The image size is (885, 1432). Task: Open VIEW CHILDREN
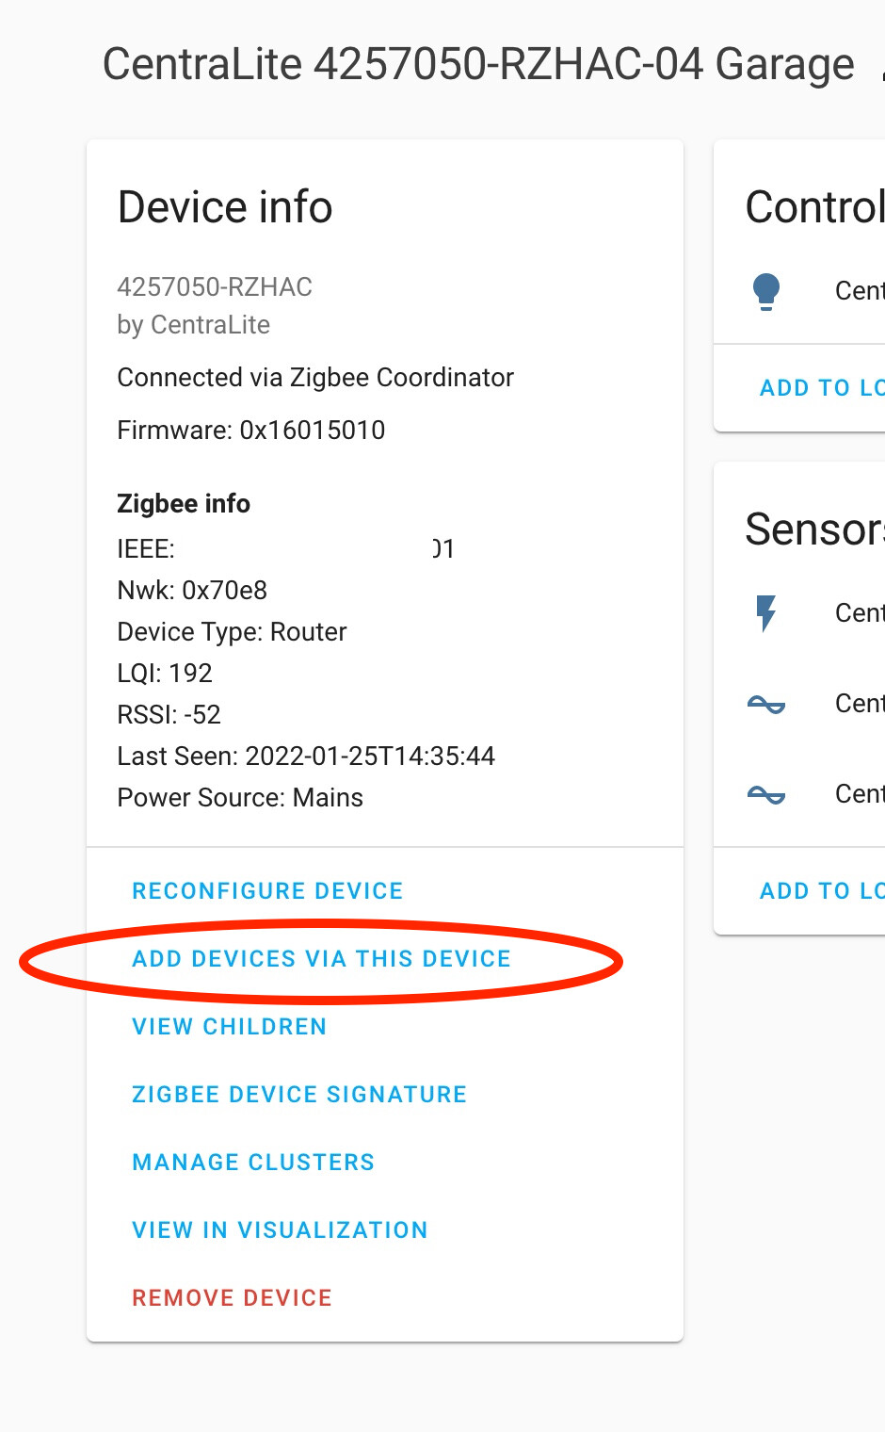pyautogui.click(x=229, y=1026)
